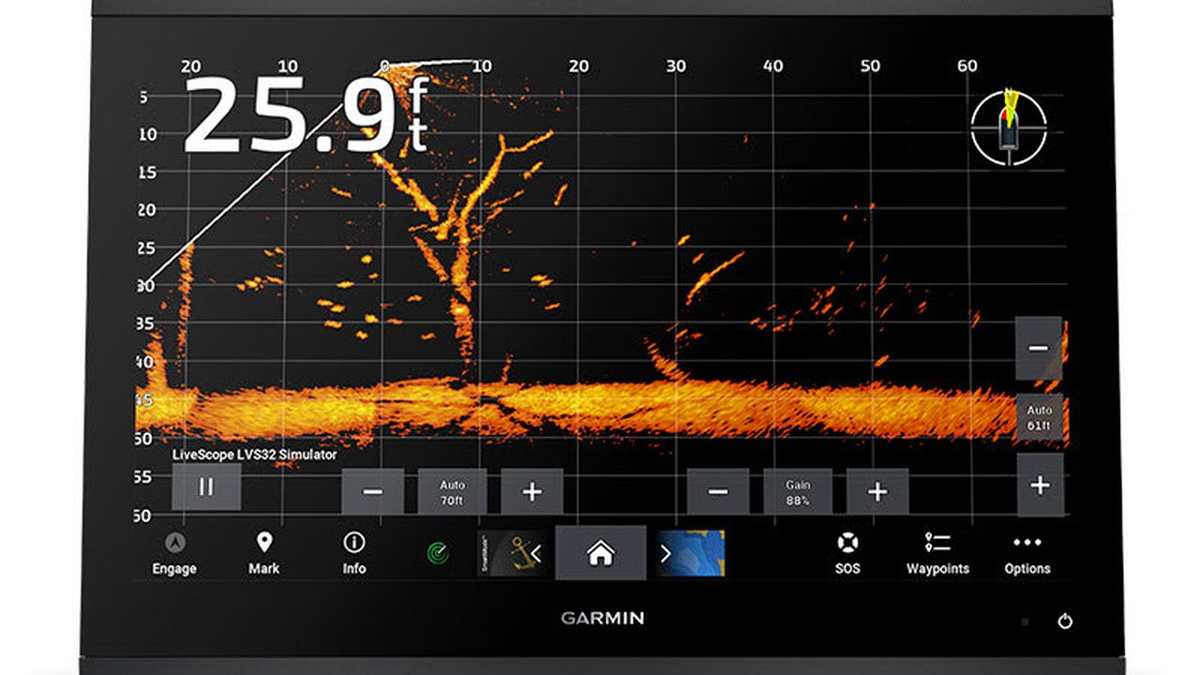Raise gain with the plus next to Gain

(877, 491)
